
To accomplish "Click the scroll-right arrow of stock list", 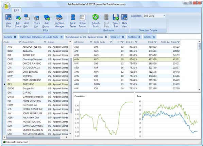I will pos(66,137).
